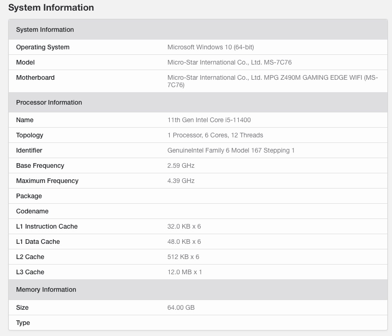
Task: Click the Package row label
Action: (x=29, y=196)
